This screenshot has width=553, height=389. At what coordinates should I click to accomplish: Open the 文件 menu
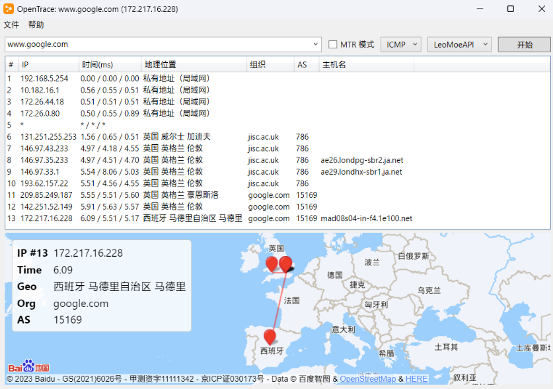[11, 25]
